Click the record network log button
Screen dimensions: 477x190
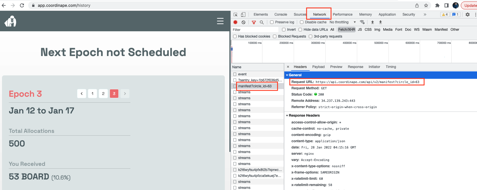pyautogui.click(x=235, y=22)
